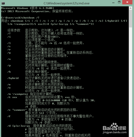Image resolution: width=134 pixels, height=137 pixels.
Task: Click the line '这只能在超时期间使用'
Action: click(42, 62)
